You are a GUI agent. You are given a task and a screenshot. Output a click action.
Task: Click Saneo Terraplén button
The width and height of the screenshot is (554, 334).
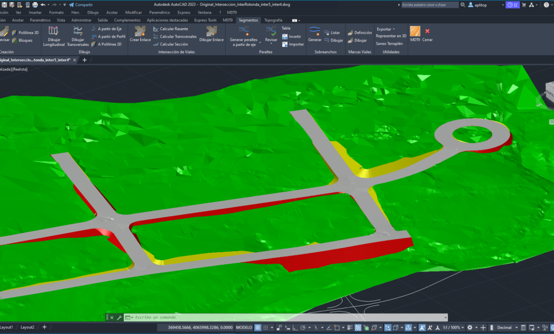pyautogui.click(x=389, y=43)
